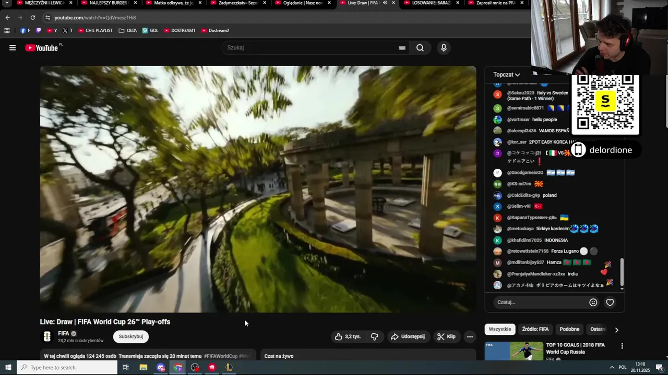Open TOP 10 GOALS 2018 video thumbnail
Image resolution: width=668 pixels, height=375 pixels.
pos(513,351)
